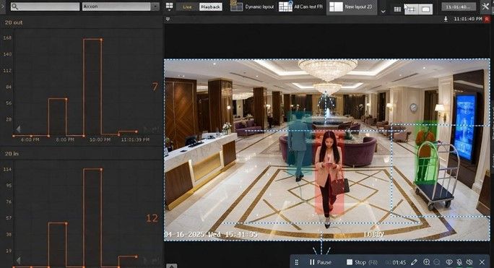Open the layouts grid menu icon
Viewport: 494px width, 268px height.
[x=169, y=7]
